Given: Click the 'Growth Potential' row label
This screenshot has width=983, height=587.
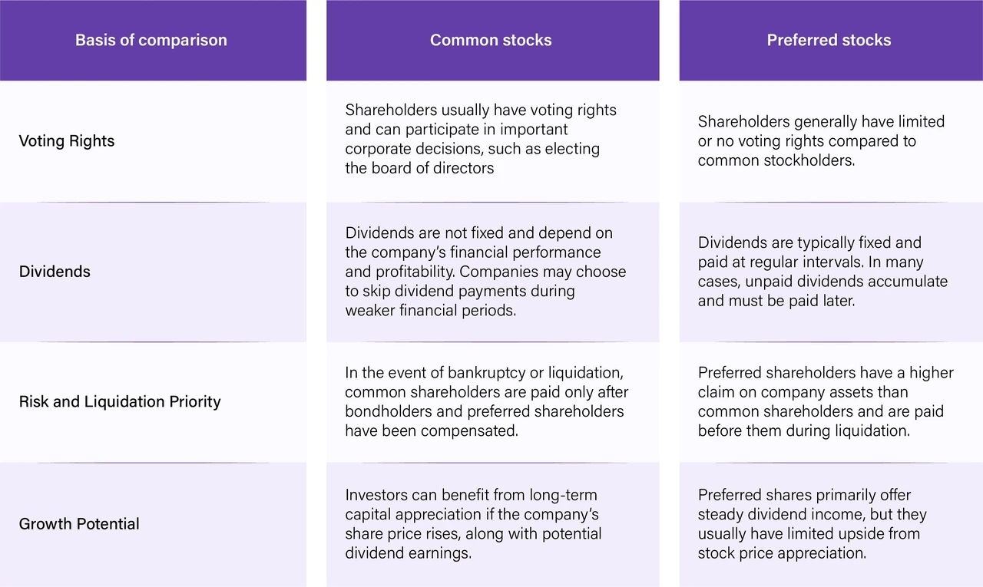Looking at the screenshot, I should pos(79,524).
